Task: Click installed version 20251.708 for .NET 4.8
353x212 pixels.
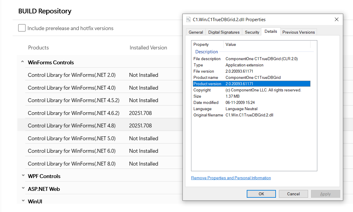Action: [x=140, y=126]
